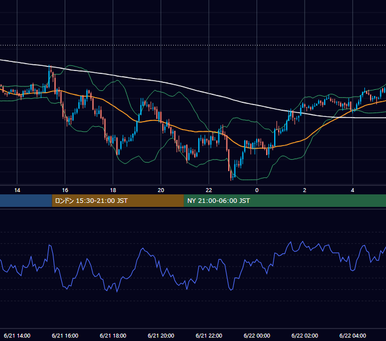Click the 20 hour axis label
Viewport: 386px width, 341px height.
tap(161, 190)
